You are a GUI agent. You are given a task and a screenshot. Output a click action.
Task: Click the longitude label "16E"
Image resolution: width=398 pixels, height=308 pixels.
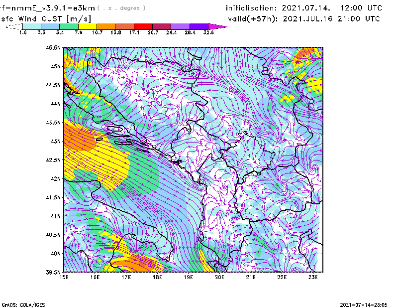click(x=95, y=277)
